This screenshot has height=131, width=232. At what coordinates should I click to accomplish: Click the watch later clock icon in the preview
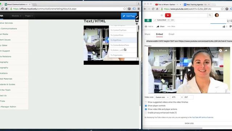pos(220,51)
